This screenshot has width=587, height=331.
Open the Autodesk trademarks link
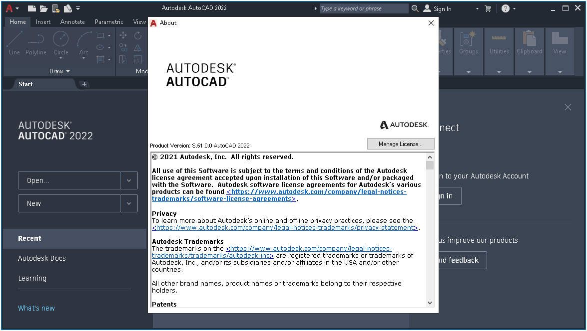pos(272,252)
